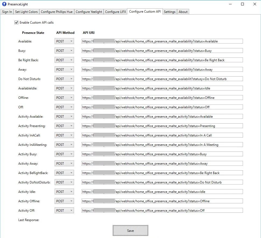
Task: Change API method for Away state
Action: pyautogui.click(x=64, y=70)
